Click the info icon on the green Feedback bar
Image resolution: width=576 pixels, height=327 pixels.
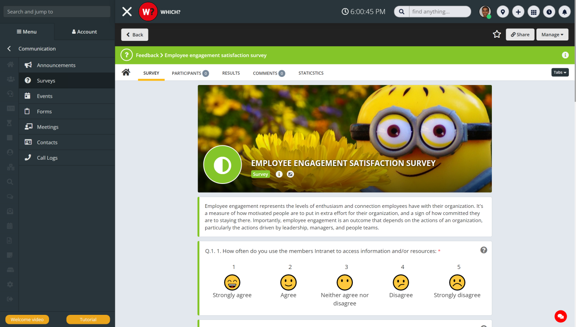(x=566, y=55)
